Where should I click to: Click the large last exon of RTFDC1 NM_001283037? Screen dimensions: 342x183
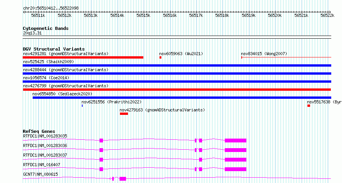[236, 160]
